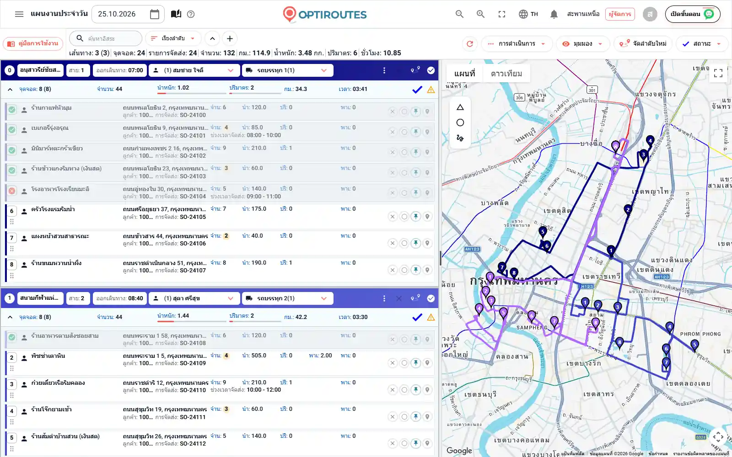The height and width of the screenshot is (457, 732).
Task: Open the การดำเนินการ actions dropdown
Action: 517,44
